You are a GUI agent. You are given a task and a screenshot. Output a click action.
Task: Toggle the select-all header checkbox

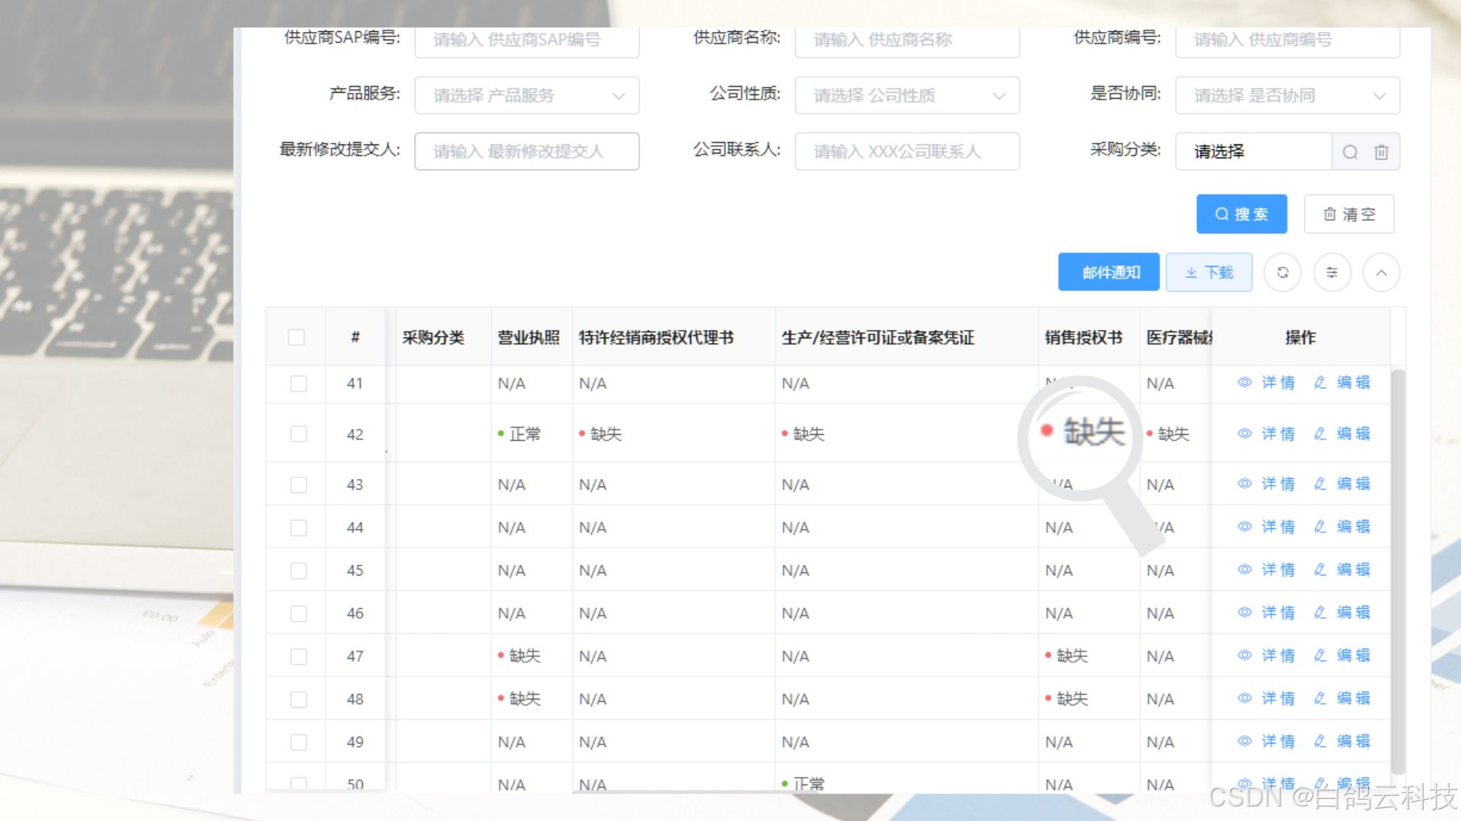tap(297, 338)
